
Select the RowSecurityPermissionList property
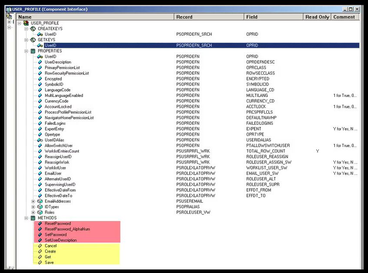pos(67,73)
